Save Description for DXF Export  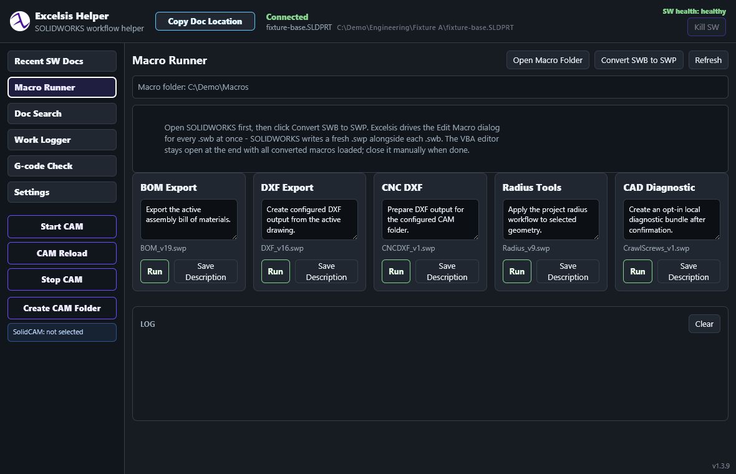pyautogui.click(x=326, y=271)
